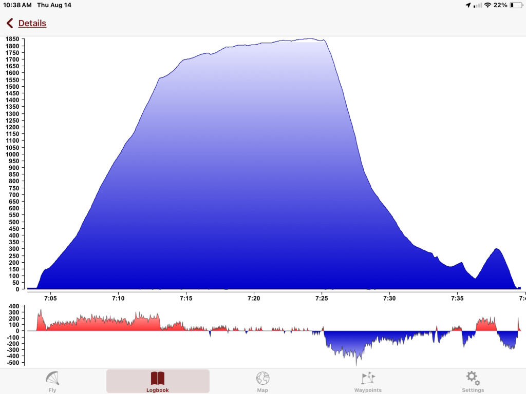The image size is (526, 394).
Task: Tap the -500 label on vario axis
Action: 11,363
